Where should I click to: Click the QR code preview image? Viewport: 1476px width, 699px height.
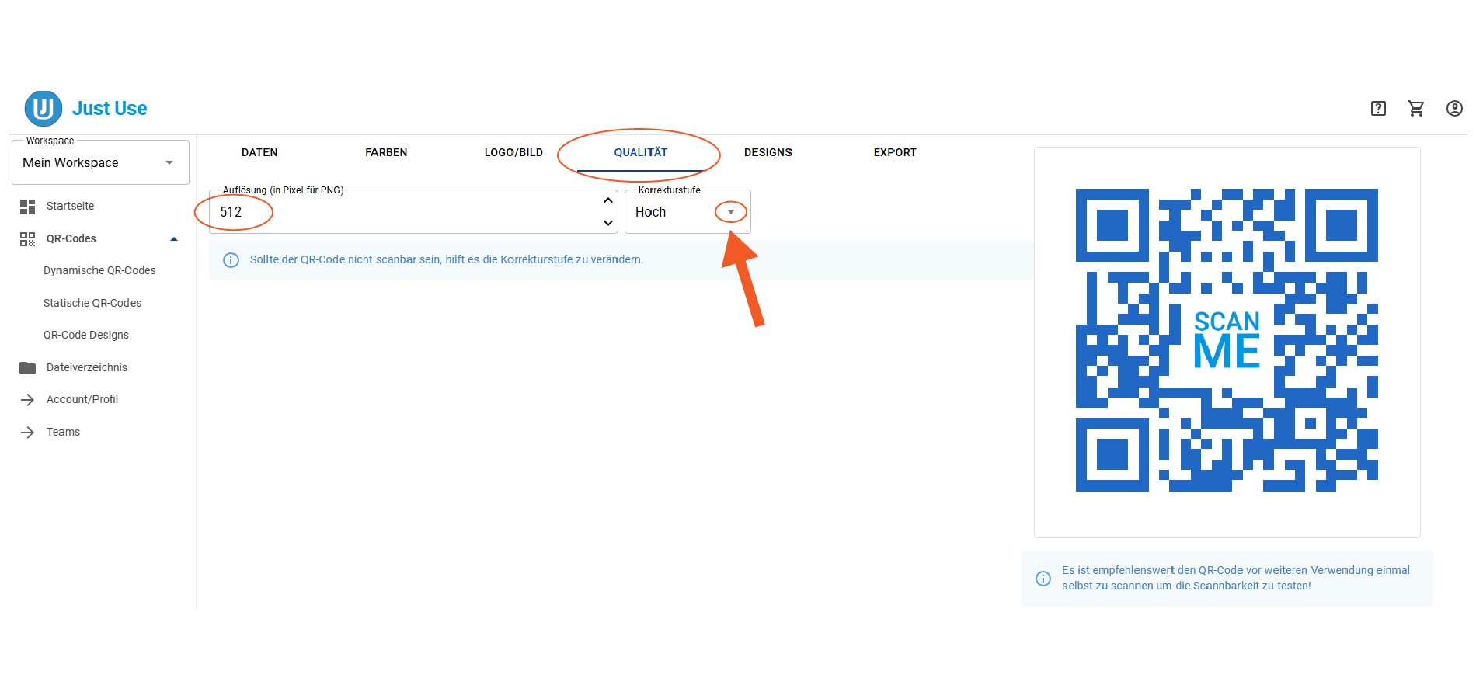(x=1227, y=340)
